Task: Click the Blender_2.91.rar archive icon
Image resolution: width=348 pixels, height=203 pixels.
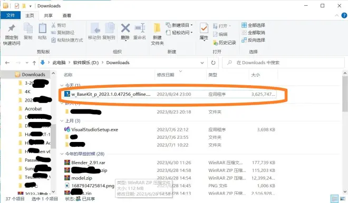Action: [x=67, y=163]
